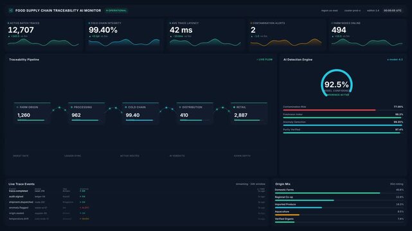Click the Origin Mix panel title
This screenshot has width=412, height=231.
(283, 184)
